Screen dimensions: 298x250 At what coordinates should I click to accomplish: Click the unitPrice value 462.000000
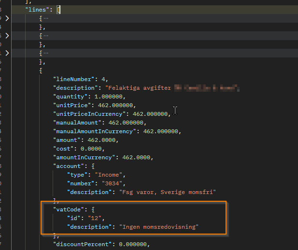(x=115, y=105)
